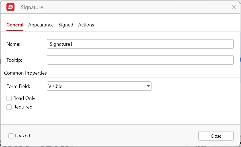This screenshot has height=147, width=241.
Task: Click the "Tooltip:" field label
Action: (x=14, y=60)
